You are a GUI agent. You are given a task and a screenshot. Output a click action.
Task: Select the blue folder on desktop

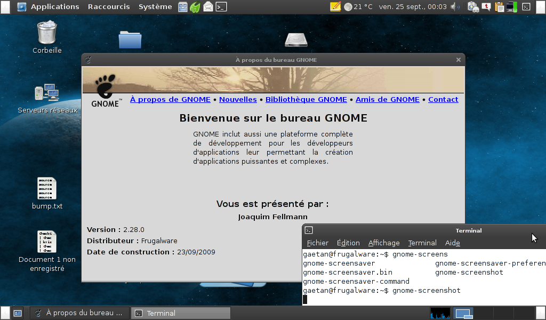point(130,39)
